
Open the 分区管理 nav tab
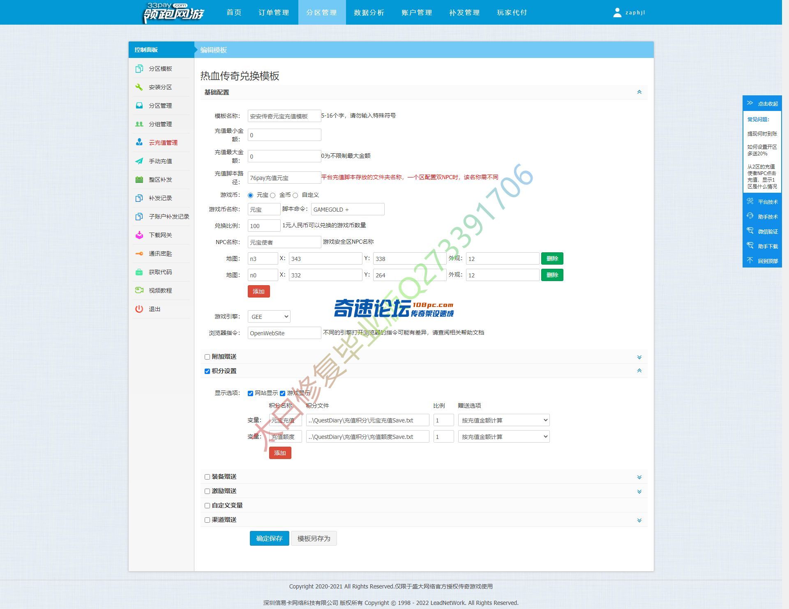click(x=322, y=12)
